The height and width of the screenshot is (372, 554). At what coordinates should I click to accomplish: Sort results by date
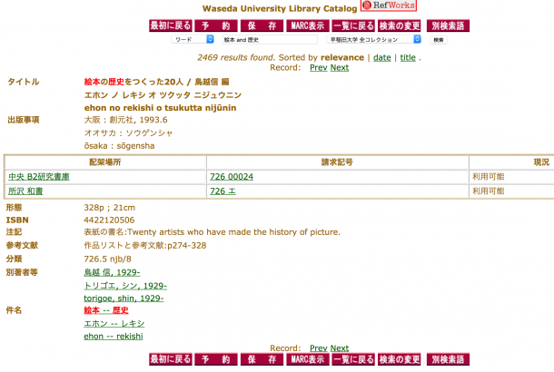point(382,57)
